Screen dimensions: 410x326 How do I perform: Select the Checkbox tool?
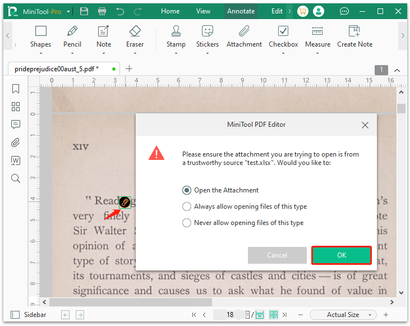click(x=283, y=37)
